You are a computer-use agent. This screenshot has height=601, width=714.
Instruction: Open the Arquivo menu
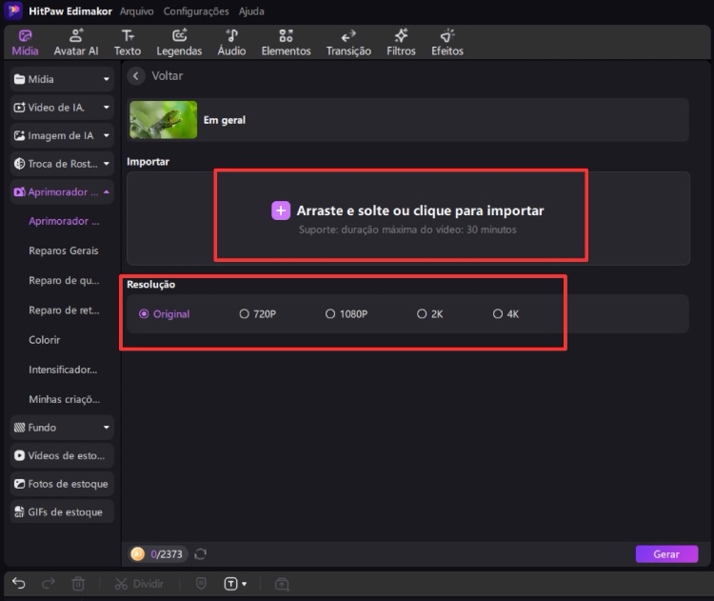tap(135, 11)
